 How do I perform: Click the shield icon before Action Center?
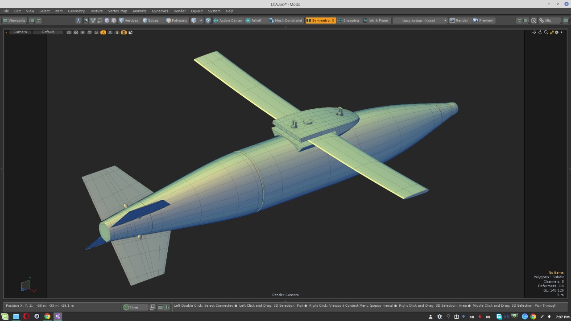(x=208, y=21)
